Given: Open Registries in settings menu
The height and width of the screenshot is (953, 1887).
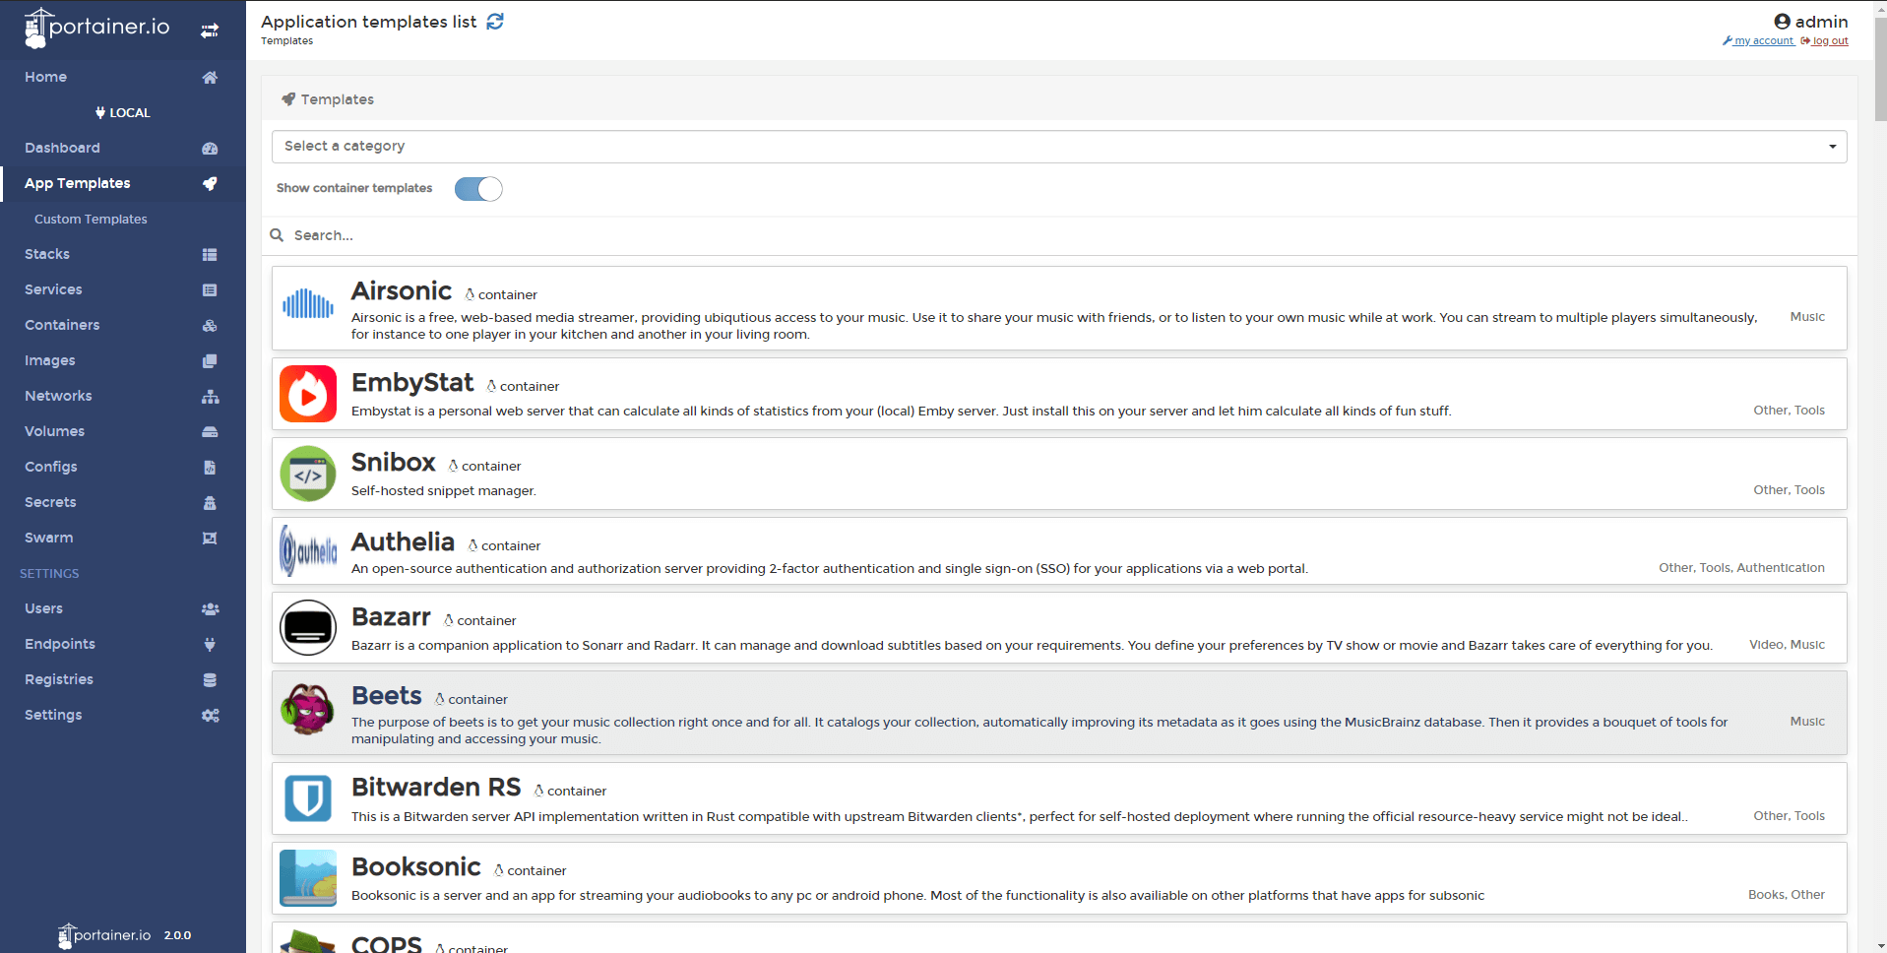Looking at the screenshot, I should pyautogui.click(x=59, y=679).
